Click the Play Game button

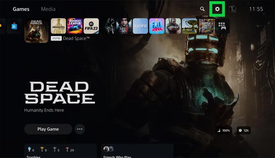[x=48, y=129]
